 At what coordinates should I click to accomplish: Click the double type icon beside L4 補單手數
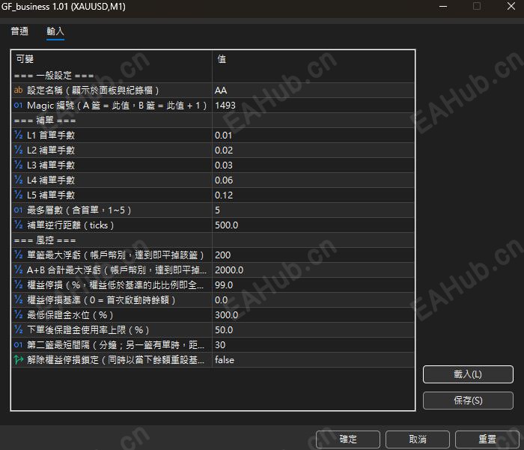[19, 180]
